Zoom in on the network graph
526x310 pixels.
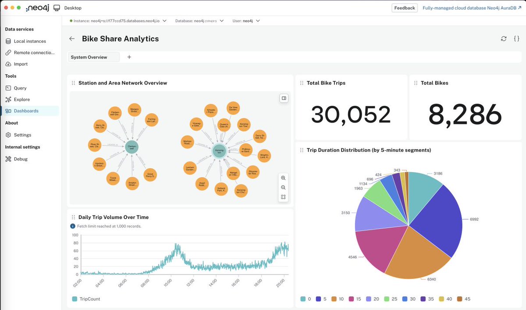(x=284, y=178)
